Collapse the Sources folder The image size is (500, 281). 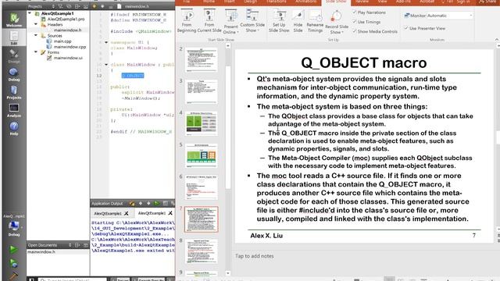click(x=36, y=36)
